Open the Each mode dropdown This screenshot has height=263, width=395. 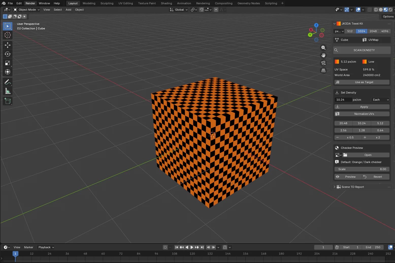(381, 100)
